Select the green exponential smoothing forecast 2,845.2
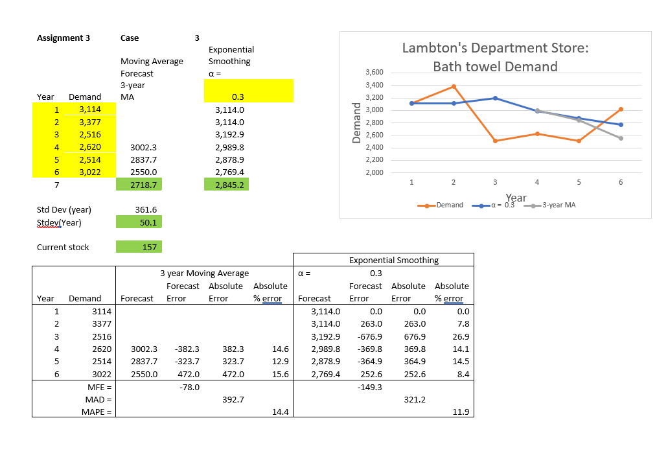Screen dimensions: 668x466 coord(226,185)
